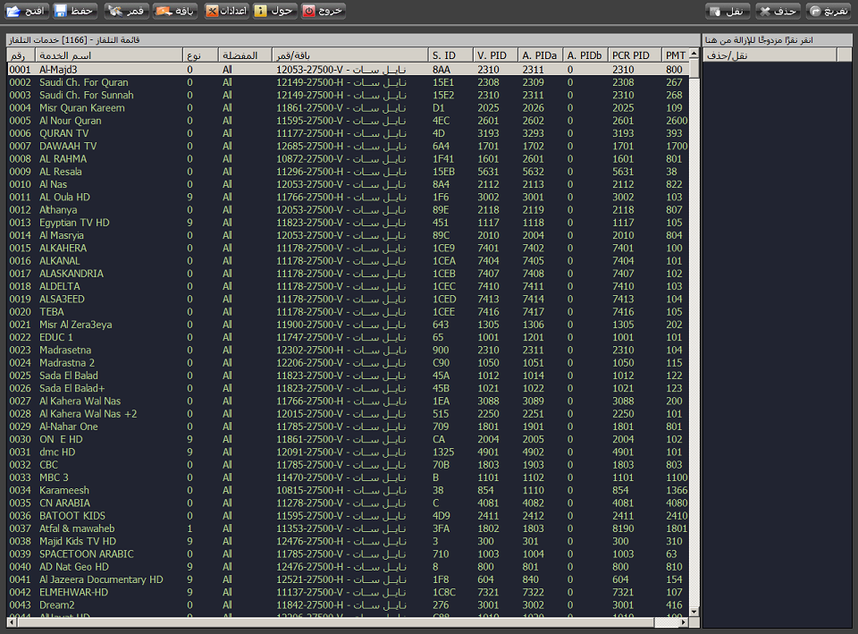Click the نقل/حذف header in right panel

tap(770, 55)
